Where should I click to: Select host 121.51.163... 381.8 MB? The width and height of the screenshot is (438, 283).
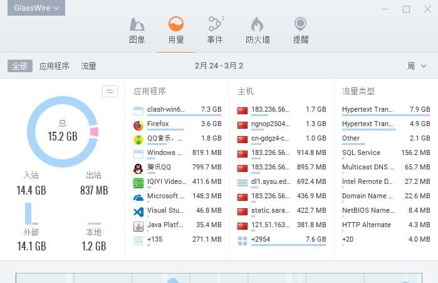pyautogui.click(x=282, y=227)
